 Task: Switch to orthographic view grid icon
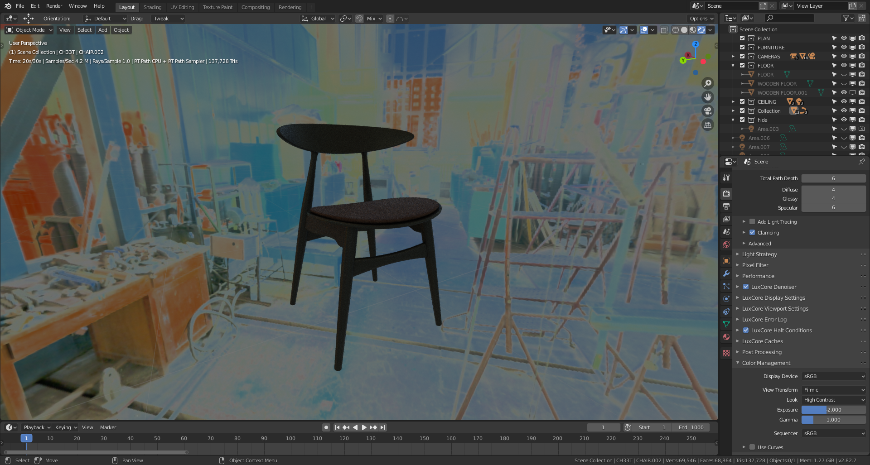[x=707, y=125]
